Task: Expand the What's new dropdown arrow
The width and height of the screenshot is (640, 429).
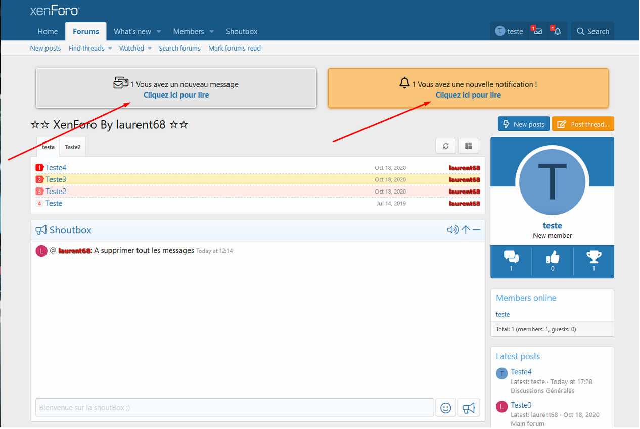Action: pyautogui.click(x=159, y=31)
